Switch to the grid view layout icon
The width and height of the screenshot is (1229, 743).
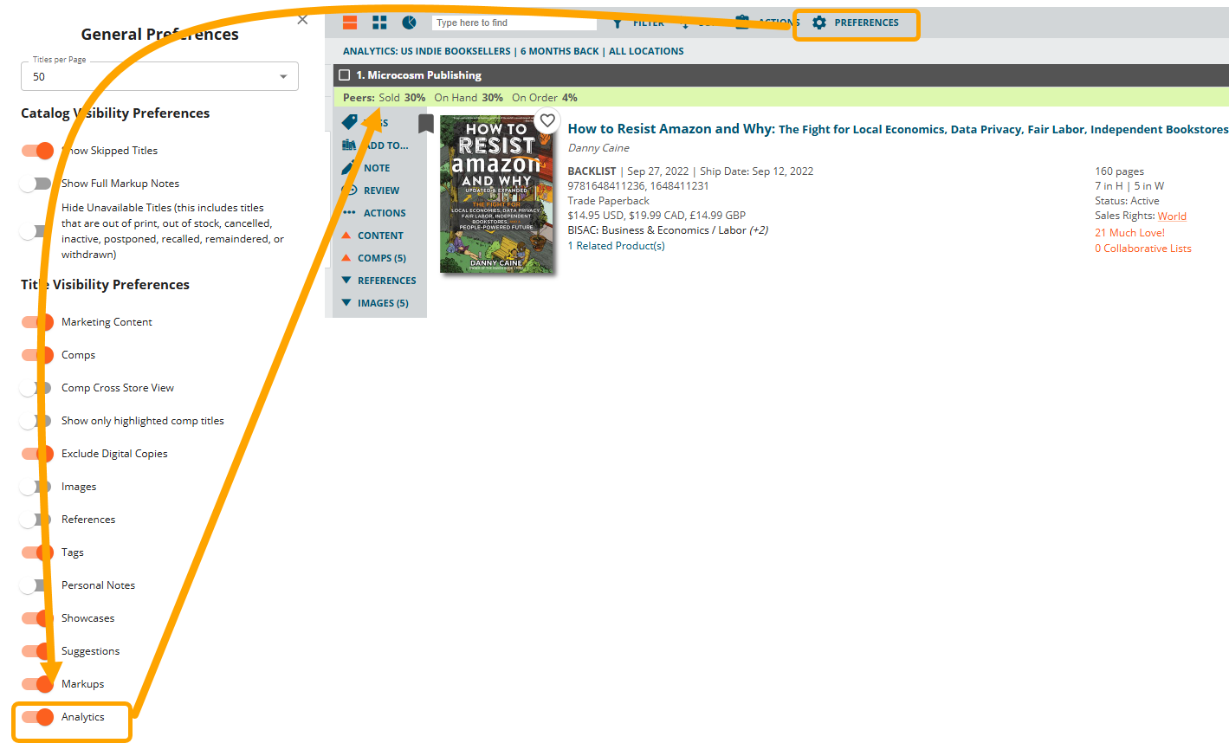tap(379, 23)
